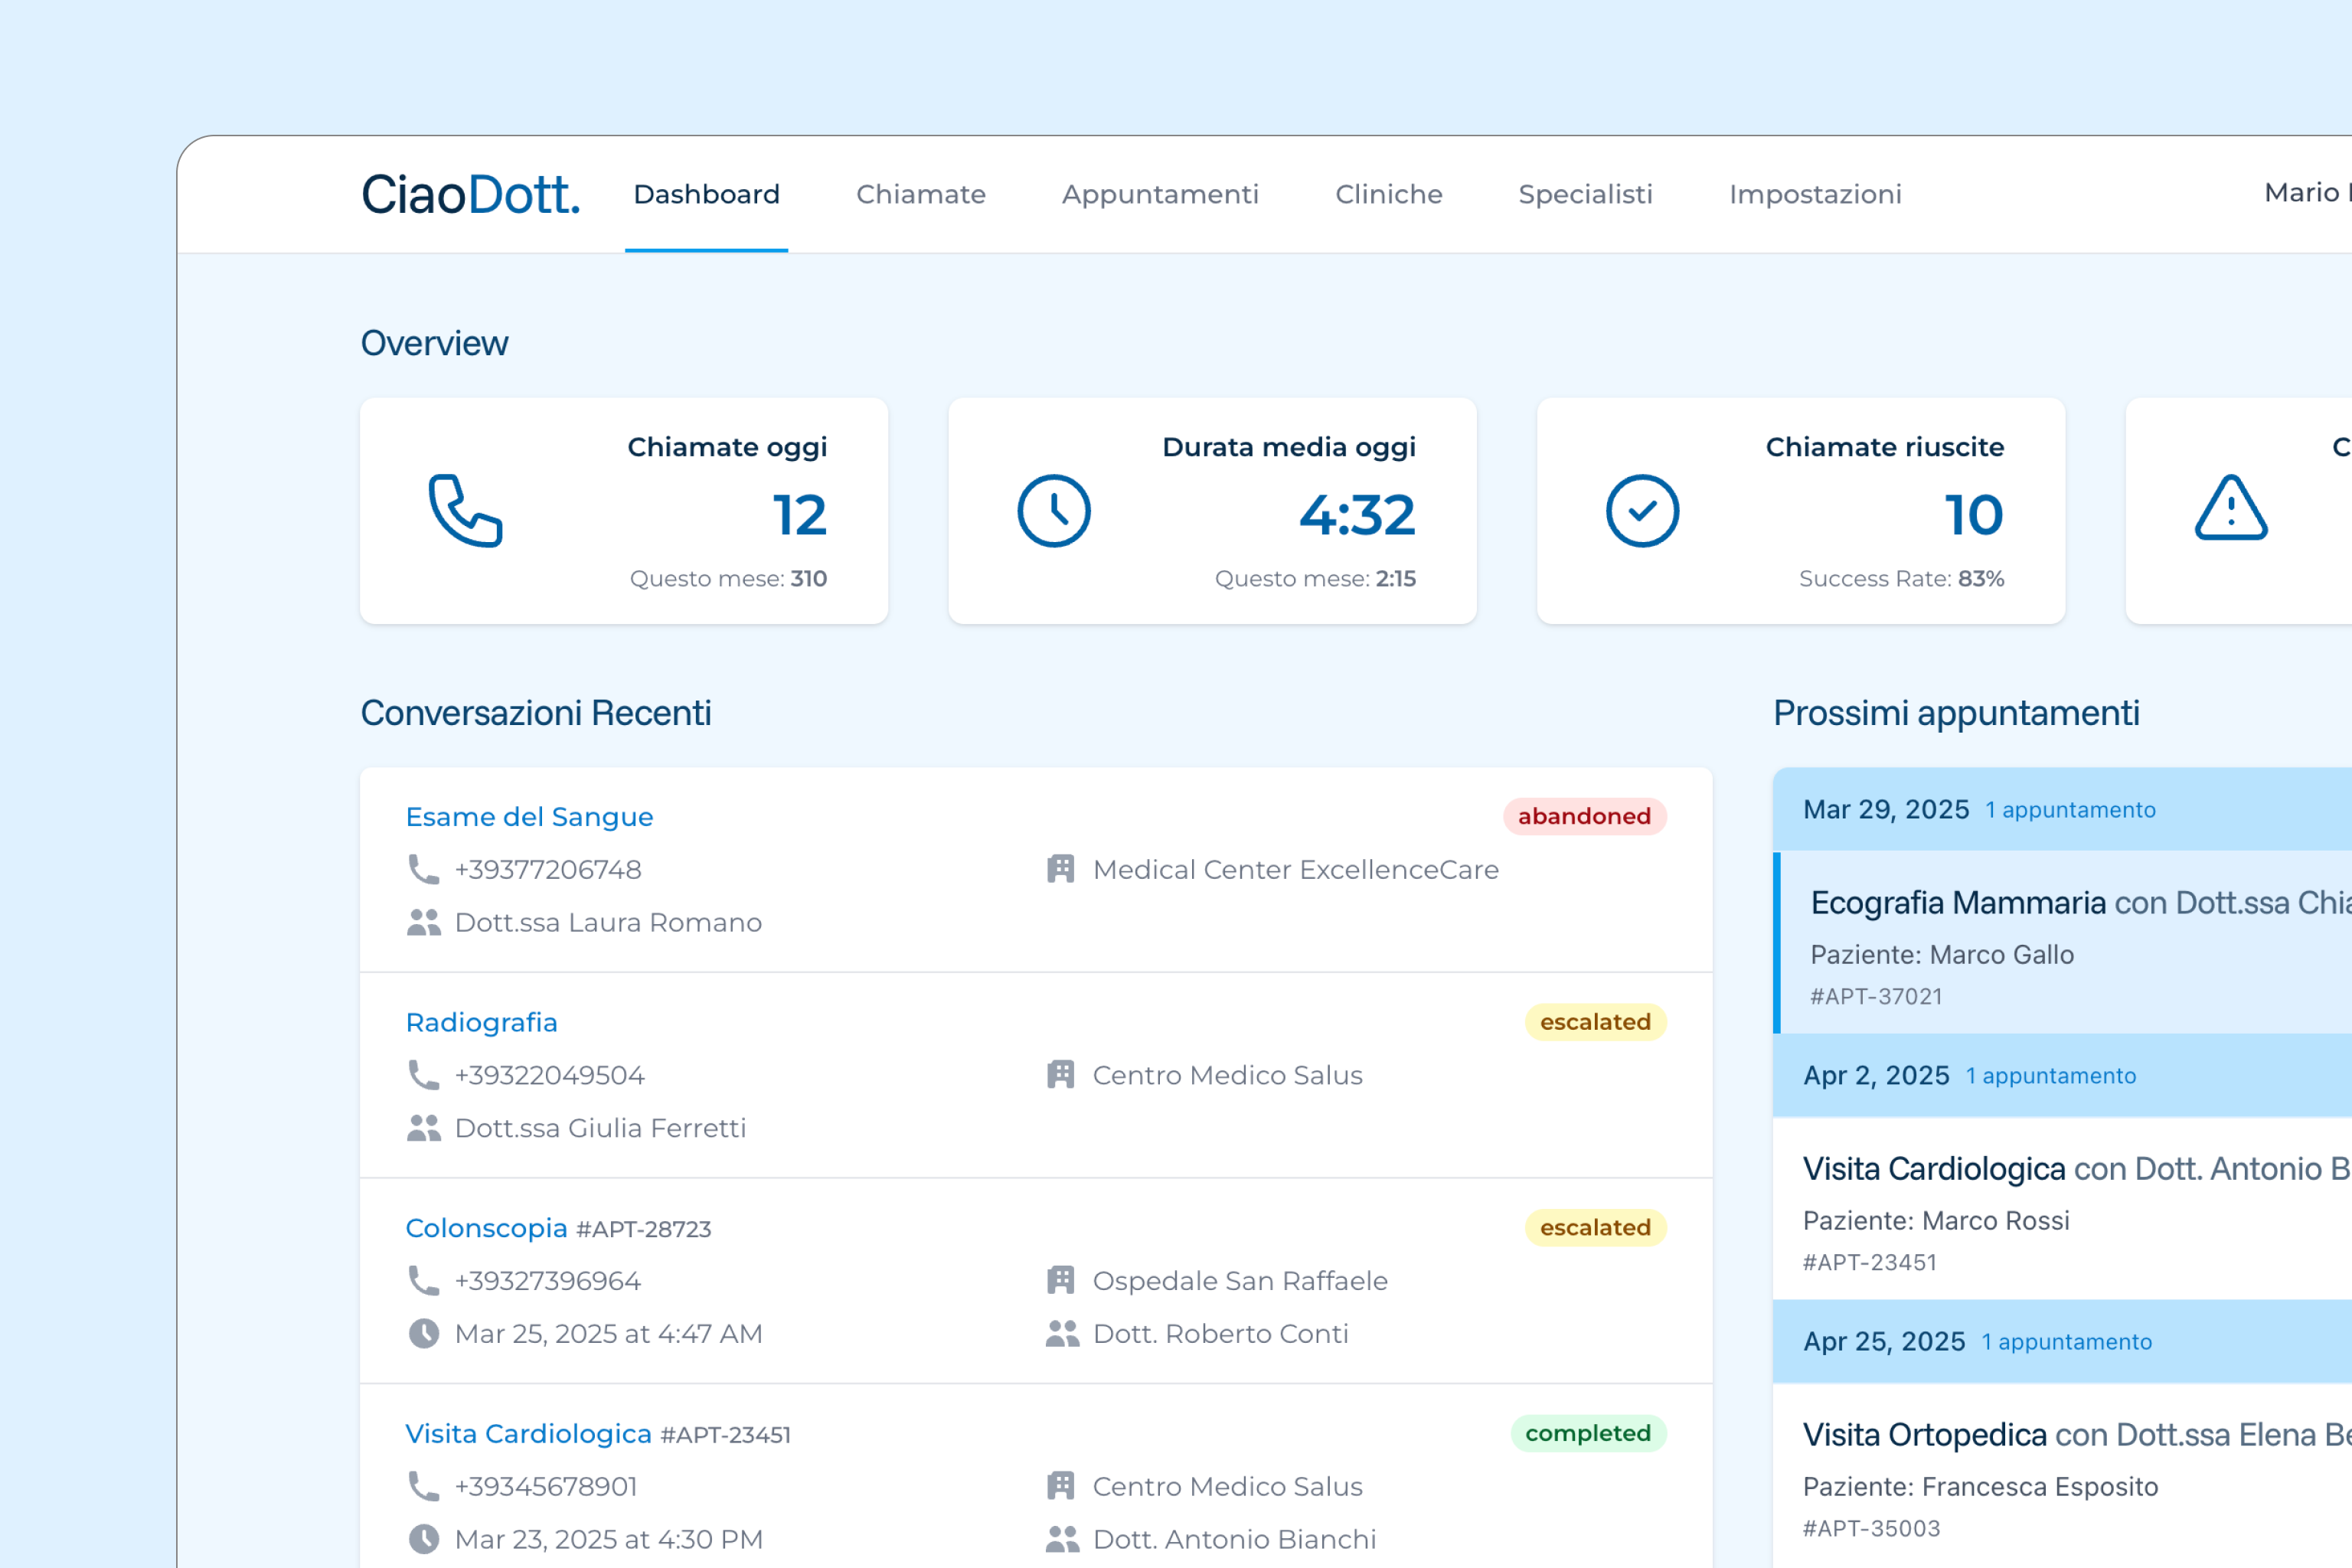Click the Success Rate: 83% text
Screen dimensions: 2352x1568
point(1901,578)
